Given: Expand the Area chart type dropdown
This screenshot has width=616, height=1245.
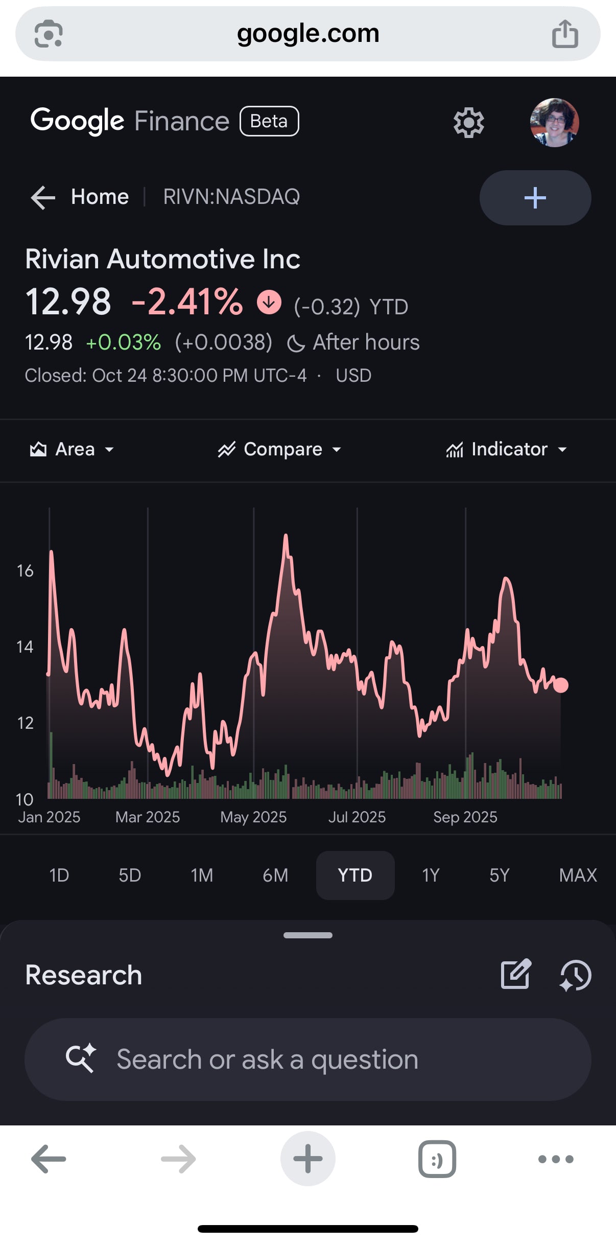Looking at the screenshot, I should point(72,449).
